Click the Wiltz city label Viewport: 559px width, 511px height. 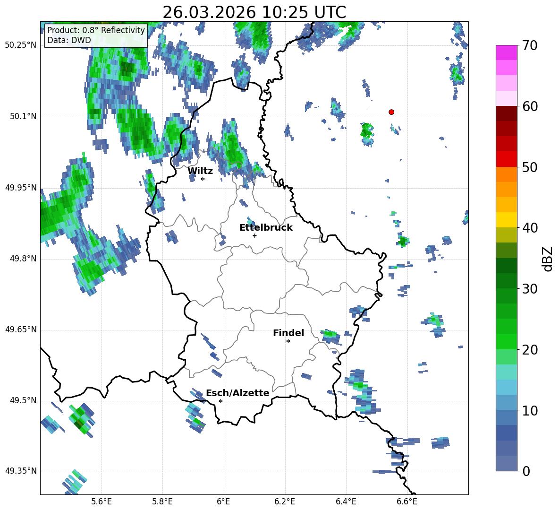click(x=200, y=171)
